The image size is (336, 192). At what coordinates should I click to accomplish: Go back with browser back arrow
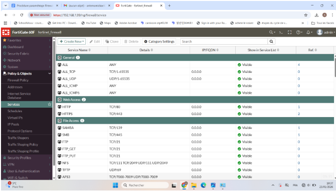pos(6,15)
